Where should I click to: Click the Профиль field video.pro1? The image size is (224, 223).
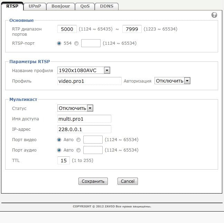[90, 81]
